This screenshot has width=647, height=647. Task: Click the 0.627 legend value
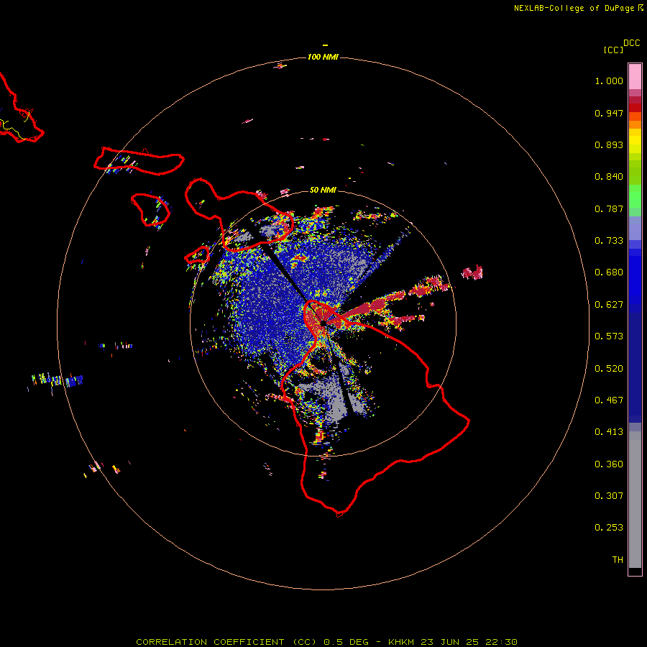609,305
